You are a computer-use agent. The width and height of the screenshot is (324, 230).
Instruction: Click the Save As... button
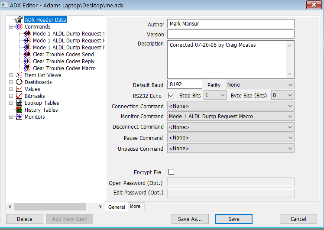point(190,219)
